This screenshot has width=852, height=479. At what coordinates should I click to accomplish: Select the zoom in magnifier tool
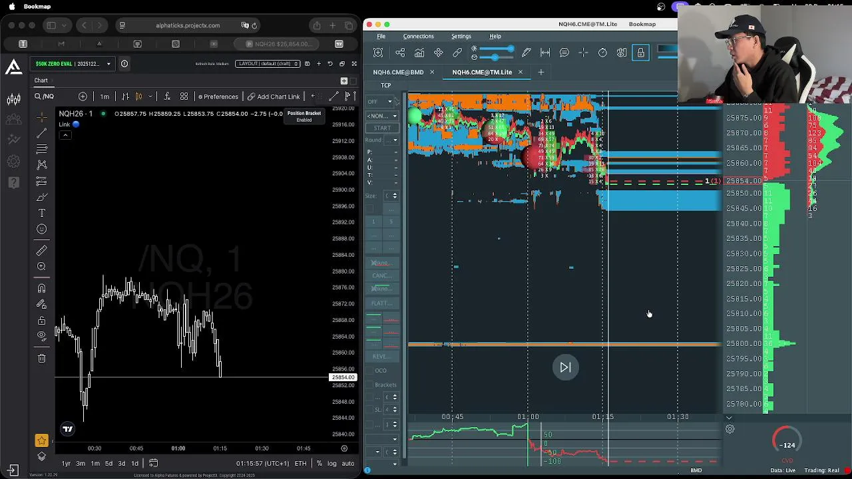point(41,266)
